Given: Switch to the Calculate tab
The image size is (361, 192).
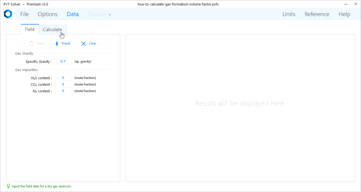Looking at the screenshot, I should tap(52, 30).
